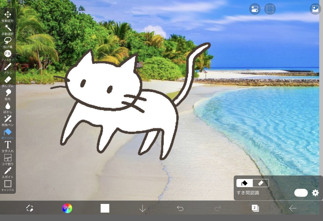Select the 特殊ペン special pen tool
The width and height of the screenshot is (323, 221).
[8, 119]
